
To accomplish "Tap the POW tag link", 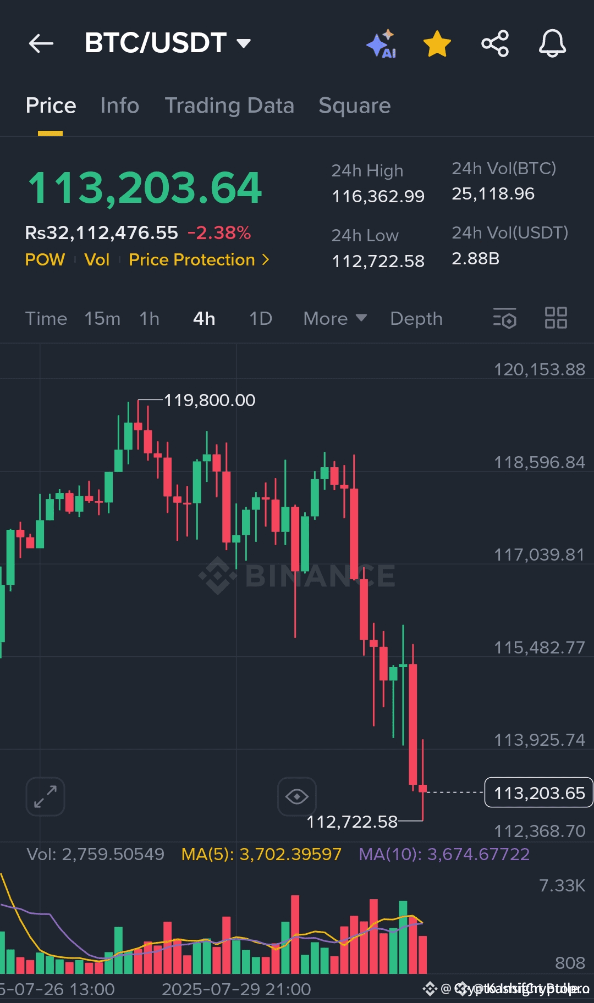I will coord(45,259).
